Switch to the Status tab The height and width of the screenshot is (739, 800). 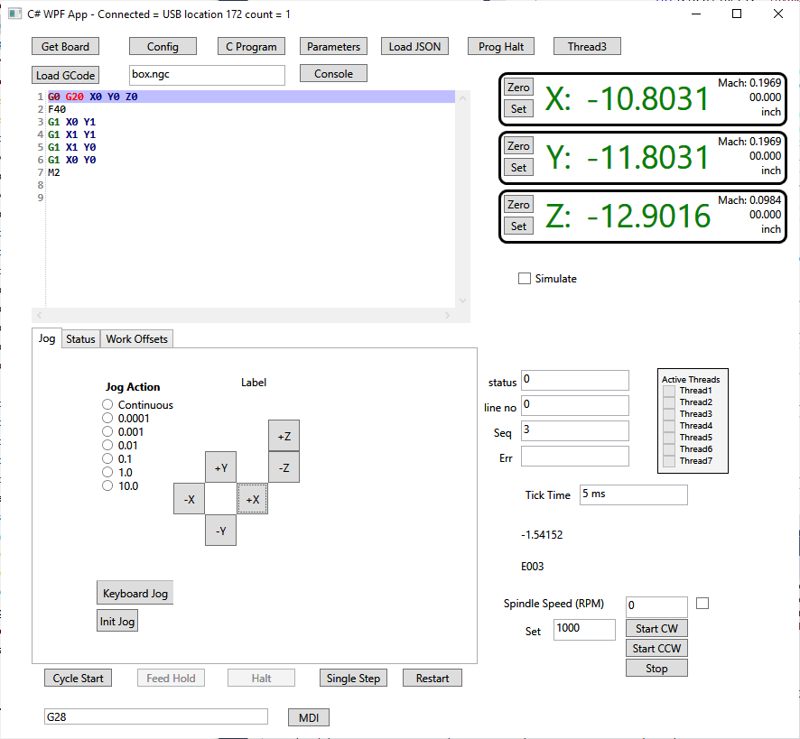coord(80,339)
